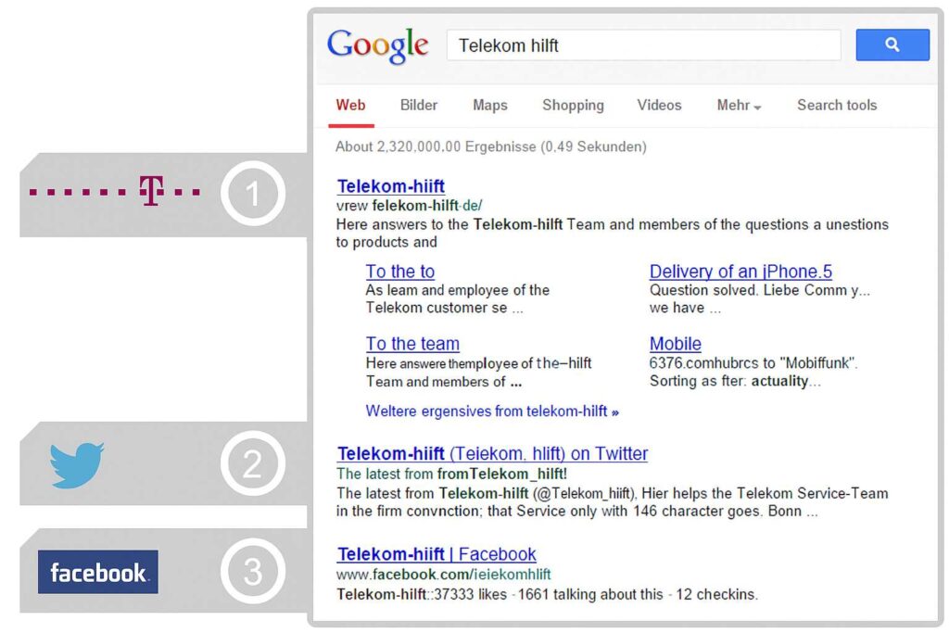Go to the Shopping tab
949x633 pixels.
tap(573, 106)
